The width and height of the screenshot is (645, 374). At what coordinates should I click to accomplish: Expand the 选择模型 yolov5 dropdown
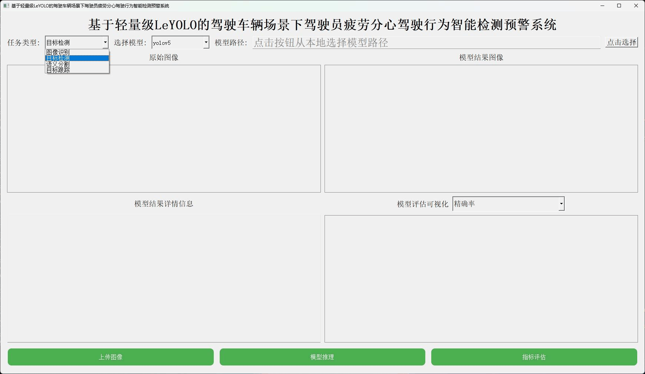click(x=180, y=43)
